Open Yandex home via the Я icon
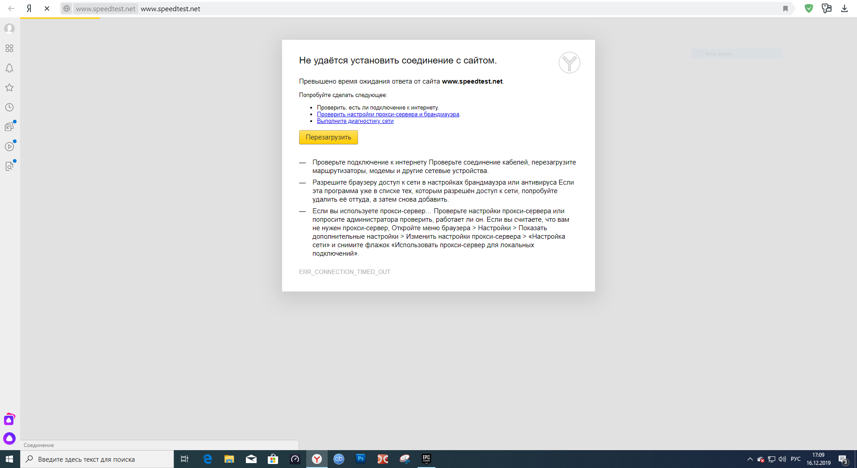 (29, 8)
